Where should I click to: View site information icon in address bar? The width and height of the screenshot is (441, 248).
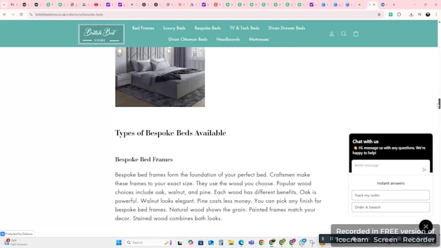[31, 14]
